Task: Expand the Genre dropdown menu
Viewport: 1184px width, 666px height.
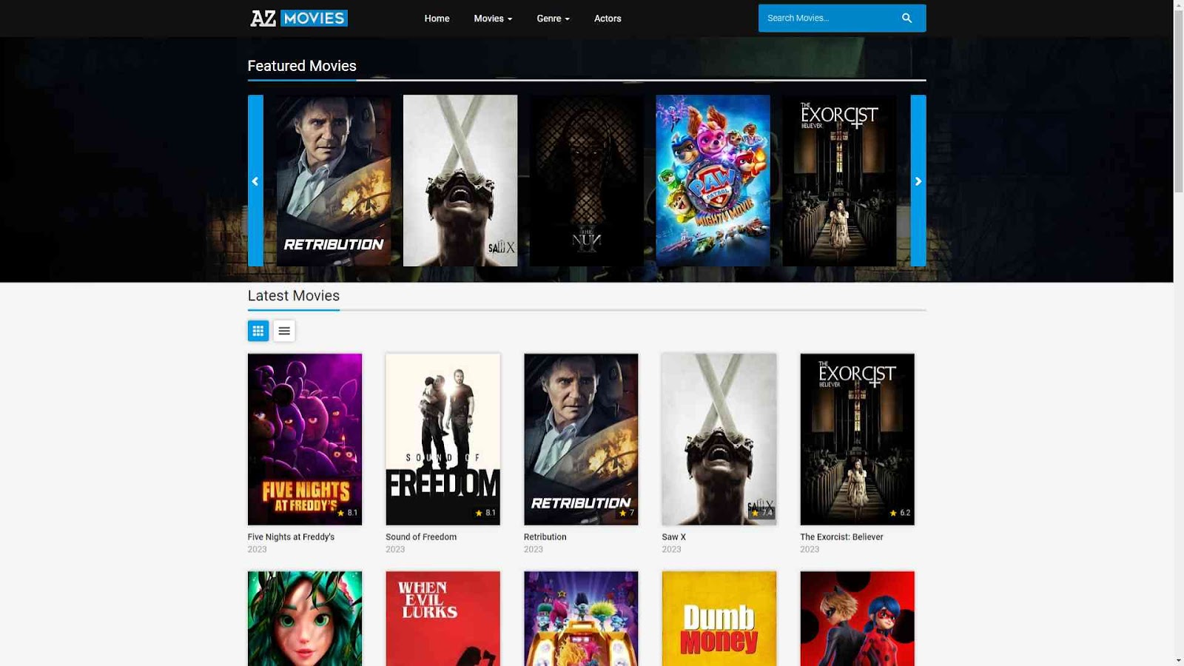Action: point(553,18)
